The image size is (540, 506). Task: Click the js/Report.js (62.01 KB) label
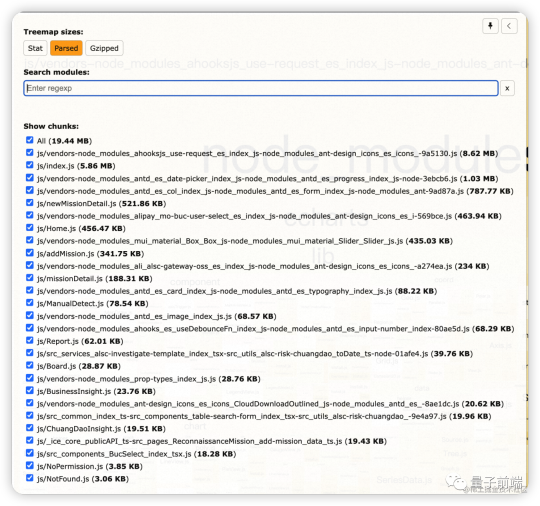point(80,341)
